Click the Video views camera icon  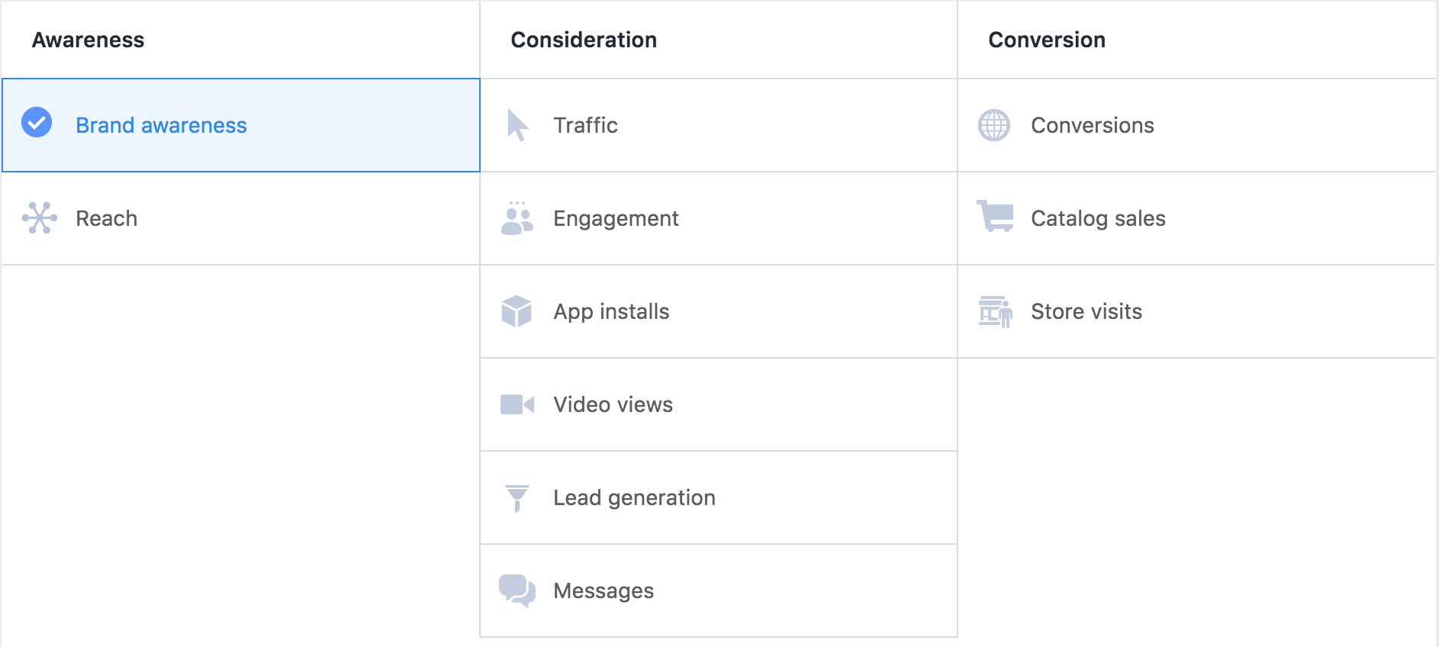(517, 404)
